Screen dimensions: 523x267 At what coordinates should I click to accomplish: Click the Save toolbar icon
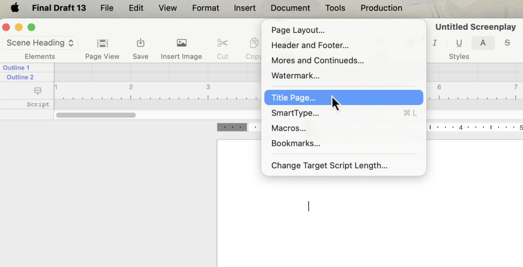coord(140,43)
